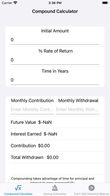Focus the Time in Years field

[x=55, y=80]
